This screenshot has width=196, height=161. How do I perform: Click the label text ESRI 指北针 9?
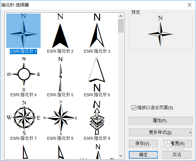(x=97, y=138)
